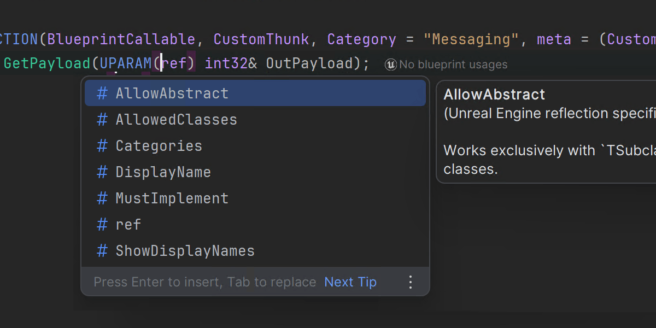The height and width of the screenshot is (328, 656).
Task: Choose AllowedClasses from completion list
Action: click(176, 120)
